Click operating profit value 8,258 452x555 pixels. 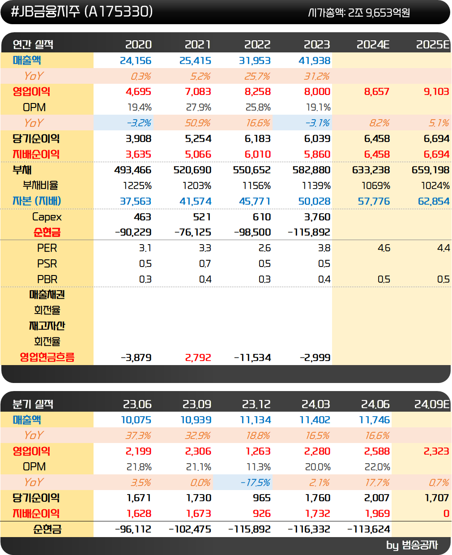(257, 92)
